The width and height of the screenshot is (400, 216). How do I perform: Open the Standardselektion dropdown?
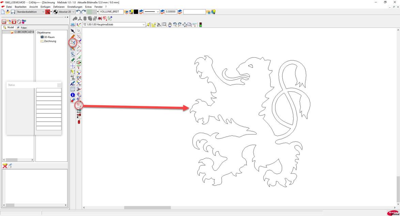pos(30,12)
